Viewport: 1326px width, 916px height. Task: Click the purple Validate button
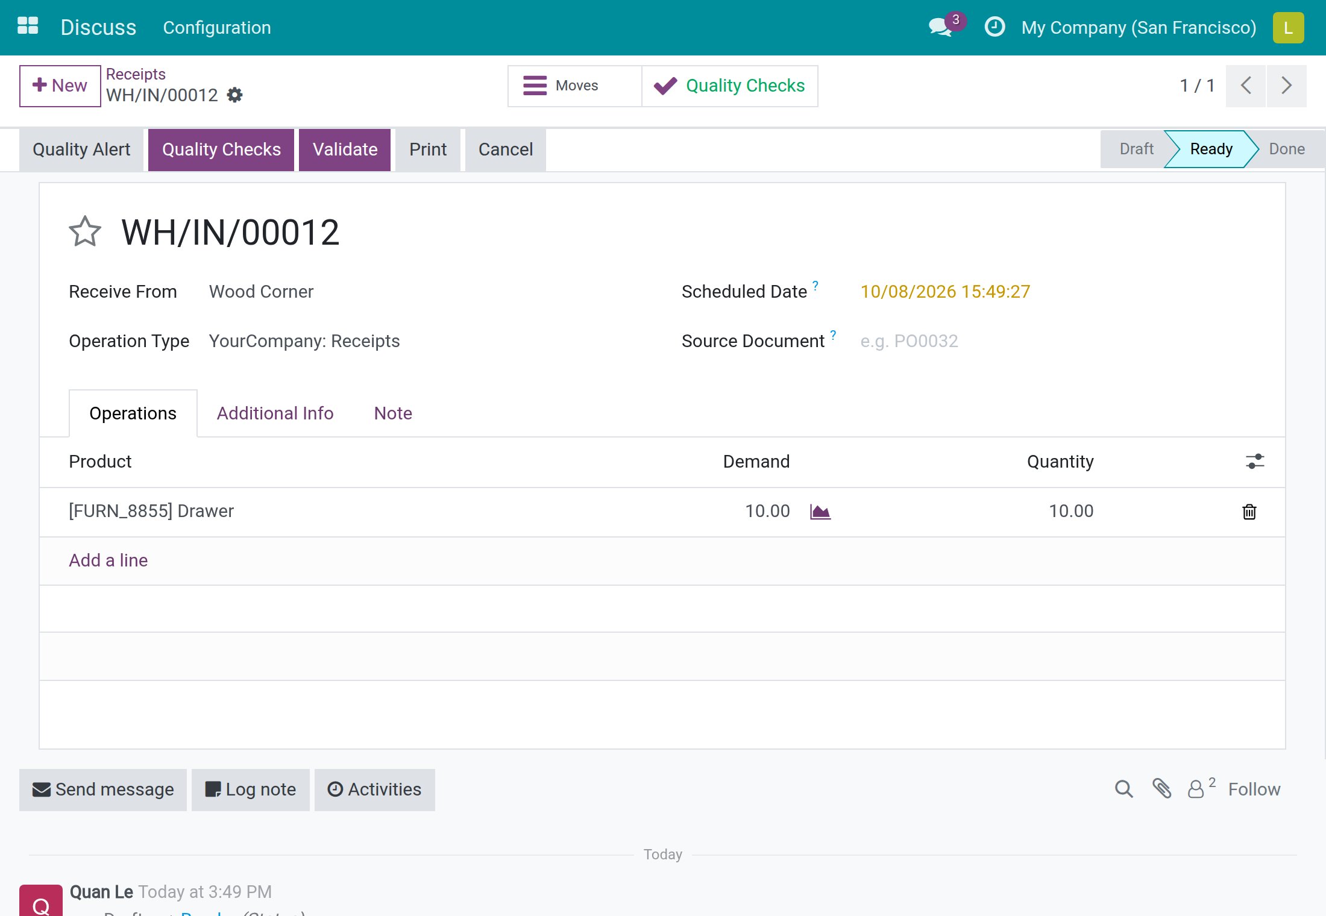[x=345, y=149]
